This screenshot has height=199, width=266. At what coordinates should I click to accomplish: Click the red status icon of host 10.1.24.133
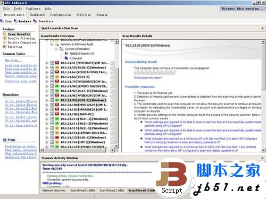(x=57, y=137)
